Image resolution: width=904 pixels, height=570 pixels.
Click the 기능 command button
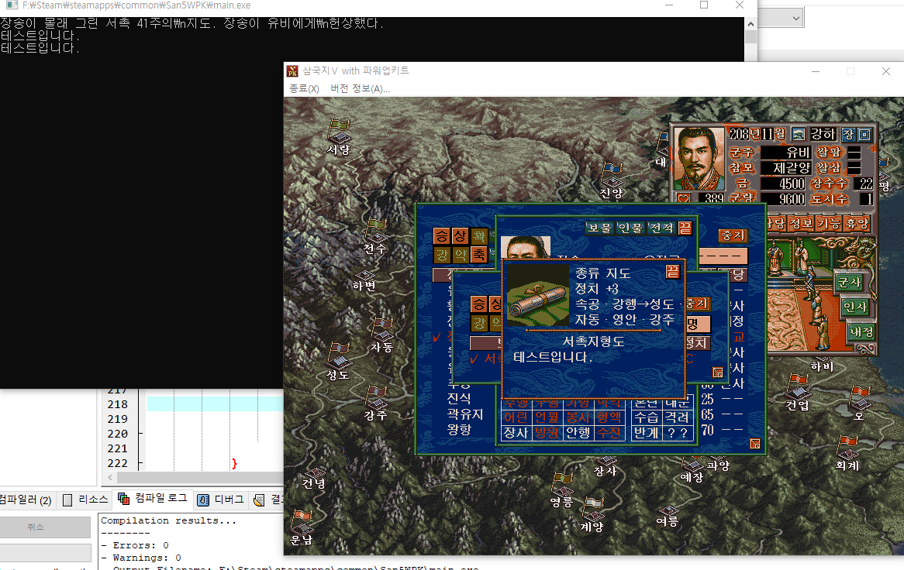[829, 223]
